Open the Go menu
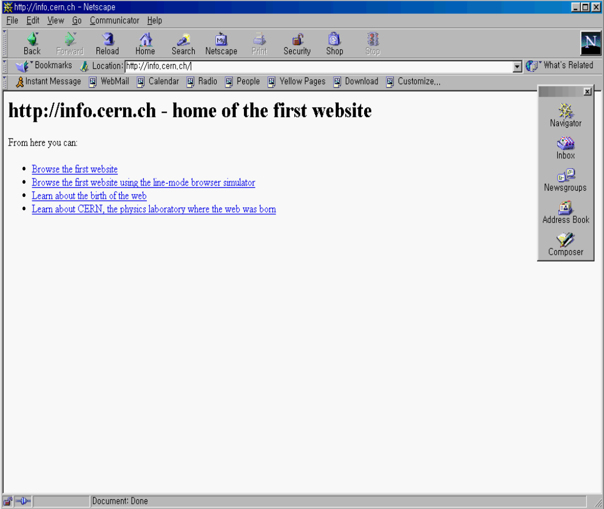The height and width of the screenshot is (509, 604). coord(77,20)
